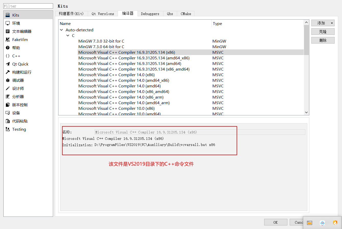Click the 代码粘贴 clipboard icon

pyautogui.click(x=8, y=121)
